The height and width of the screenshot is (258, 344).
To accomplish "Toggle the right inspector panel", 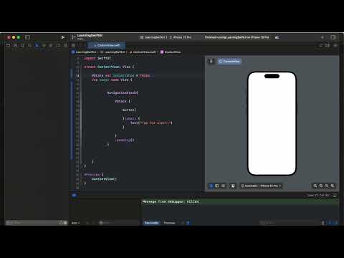I will tap(333, 37).
